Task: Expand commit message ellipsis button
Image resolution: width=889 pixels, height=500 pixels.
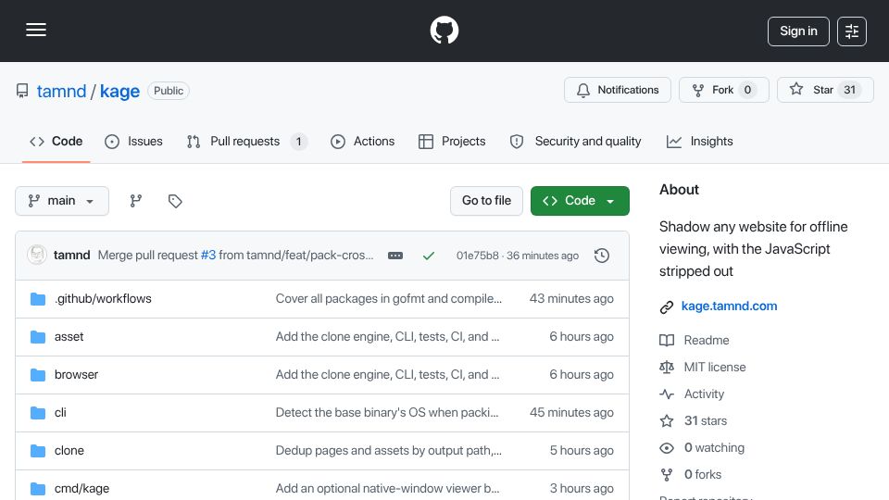Action: 395,256
